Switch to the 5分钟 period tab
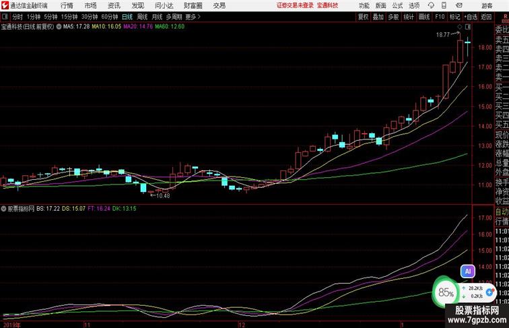Image resolution: width=509 pixels, height=328 pixels. [50, 17]
